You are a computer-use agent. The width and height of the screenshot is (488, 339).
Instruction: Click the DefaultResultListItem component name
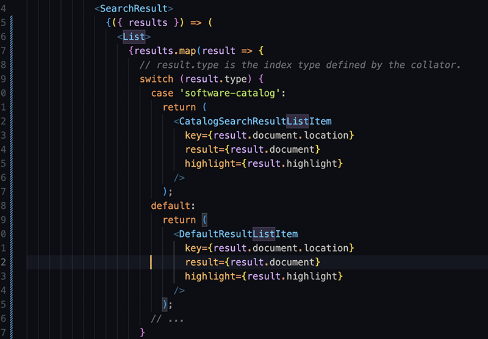238,234
